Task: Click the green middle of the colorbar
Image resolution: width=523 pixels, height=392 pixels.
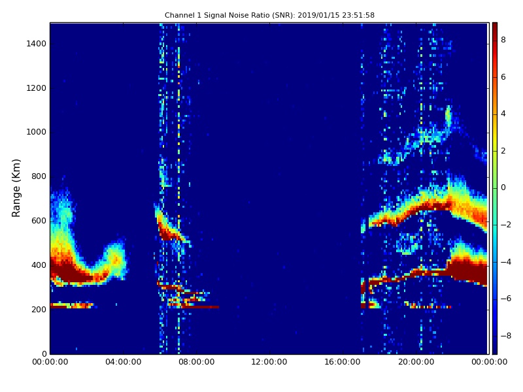Action: (495, 188)
